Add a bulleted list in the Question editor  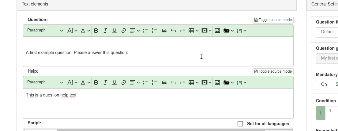coord(145,31)
